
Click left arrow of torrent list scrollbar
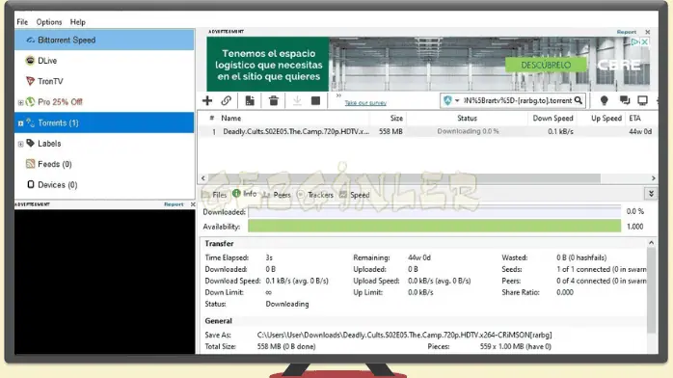coord(203,178)
